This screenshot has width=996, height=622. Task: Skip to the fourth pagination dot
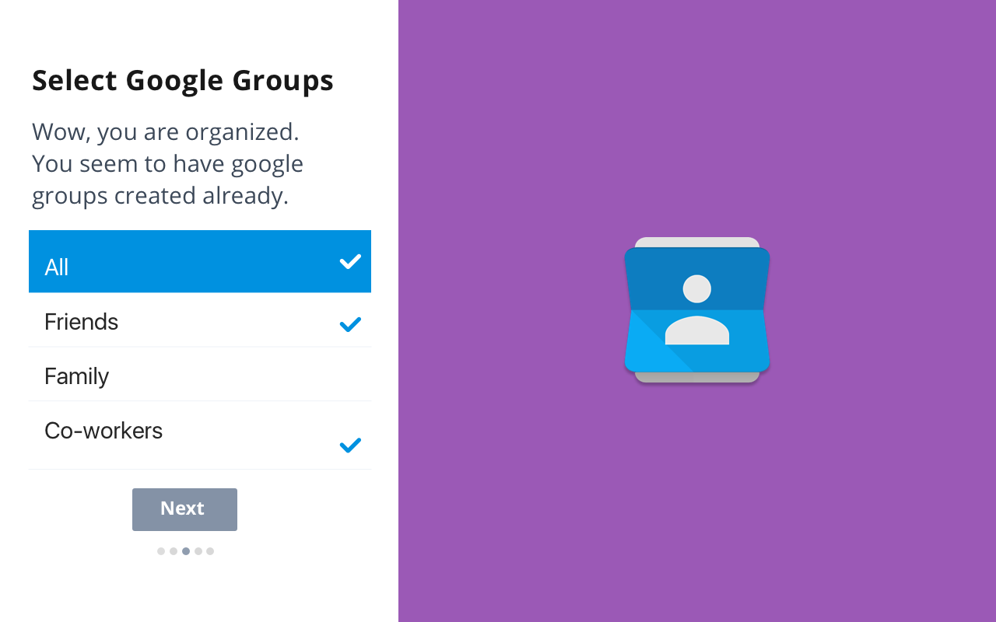198,551
